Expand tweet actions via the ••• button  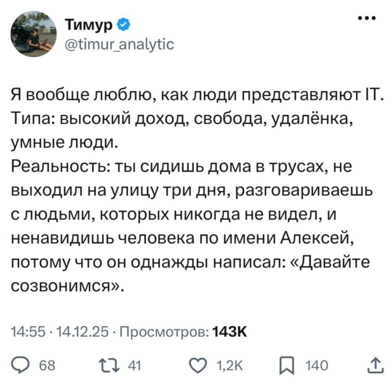[x=366, y=17]
